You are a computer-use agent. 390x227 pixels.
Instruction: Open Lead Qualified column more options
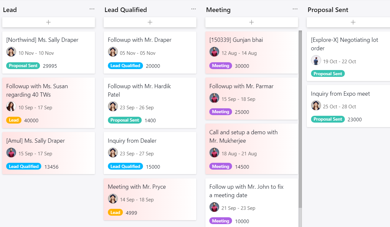click(194, 9)
